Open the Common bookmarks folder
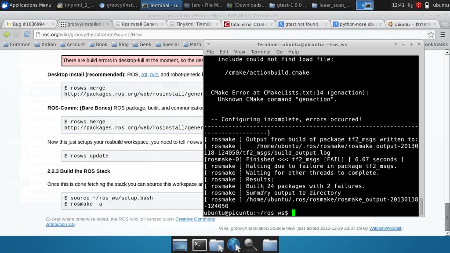Image resolution: width=450 pixels, height=253 pixels. [x=17, y=44]
